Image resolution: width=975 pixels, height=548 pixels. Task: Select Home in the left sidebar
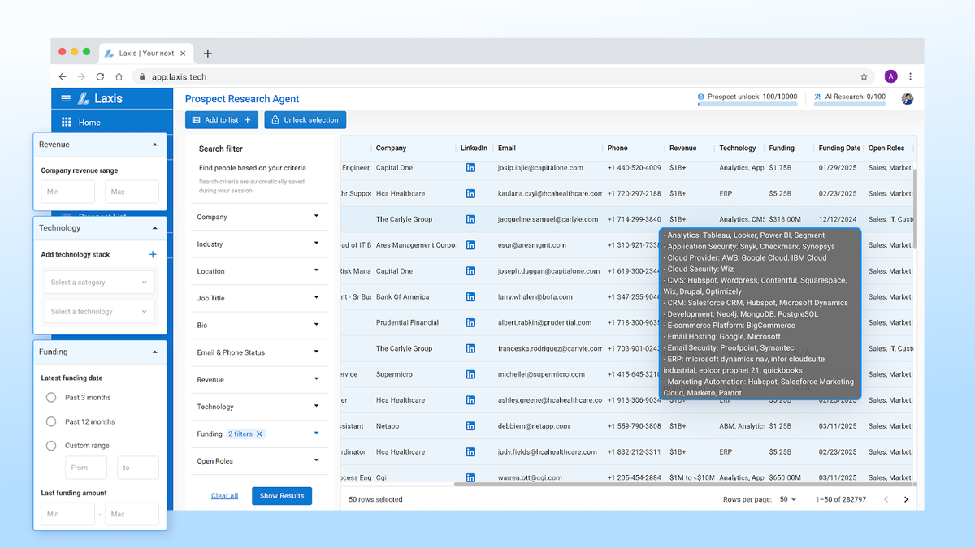point(89,121)
